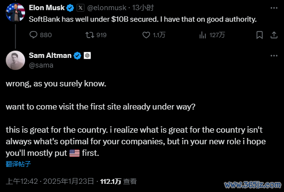Open more options menu on Sam Altman's post
This screenshot has height=192, width=284.
(274, 56)
